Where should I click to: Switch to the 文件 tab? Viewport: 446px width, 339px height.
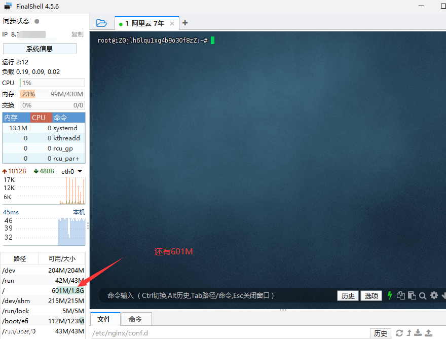tap(105, 319)
